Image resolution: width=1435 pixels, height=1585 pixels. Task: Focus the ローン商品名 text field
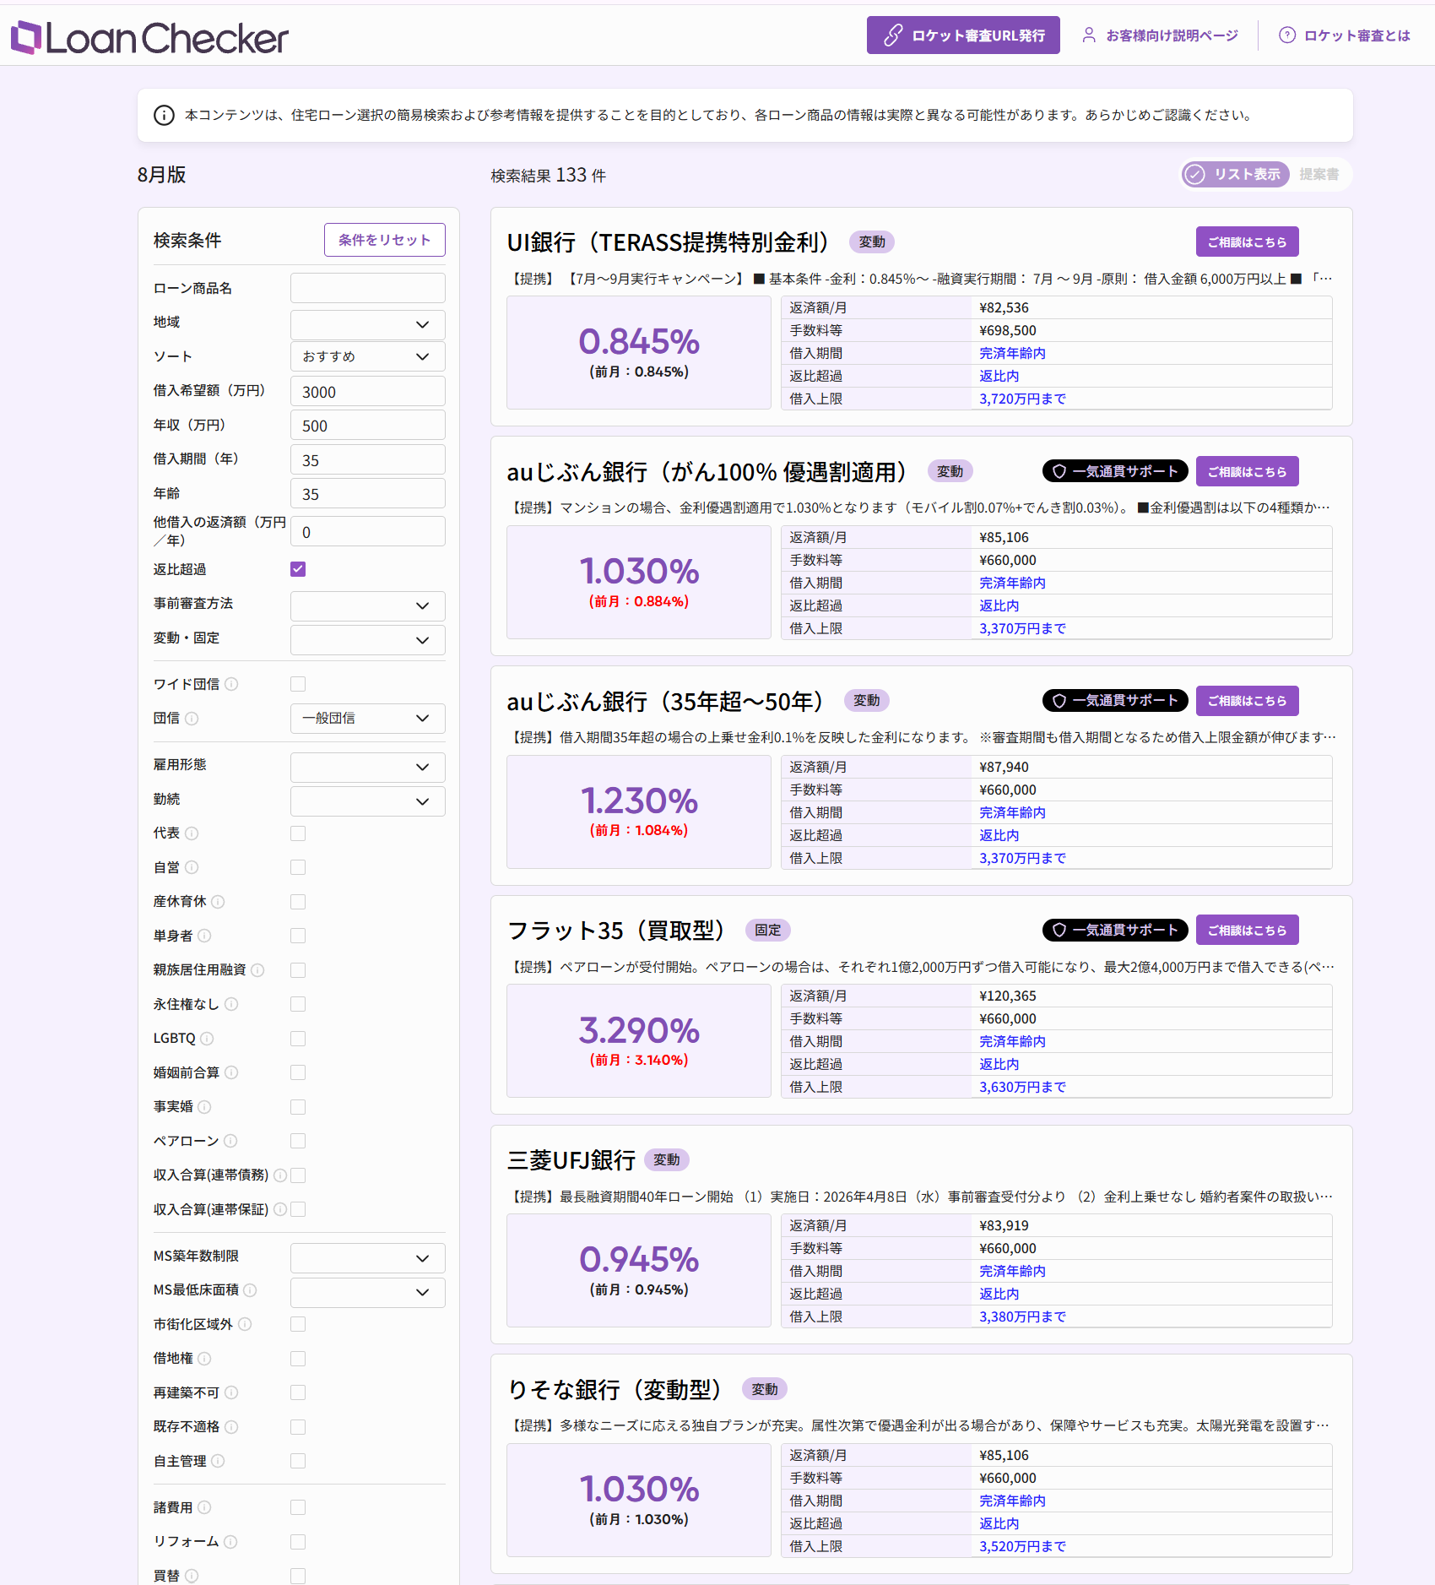(368, 288)
